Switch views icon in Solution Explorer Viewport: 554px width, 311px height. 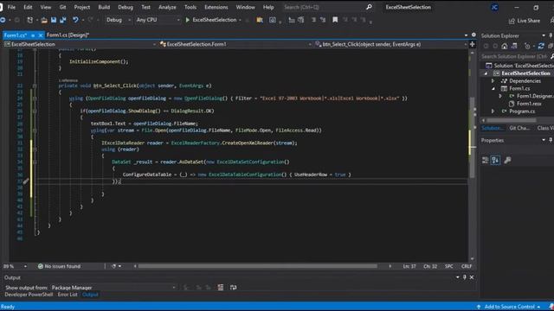click(x=514, y=46)
